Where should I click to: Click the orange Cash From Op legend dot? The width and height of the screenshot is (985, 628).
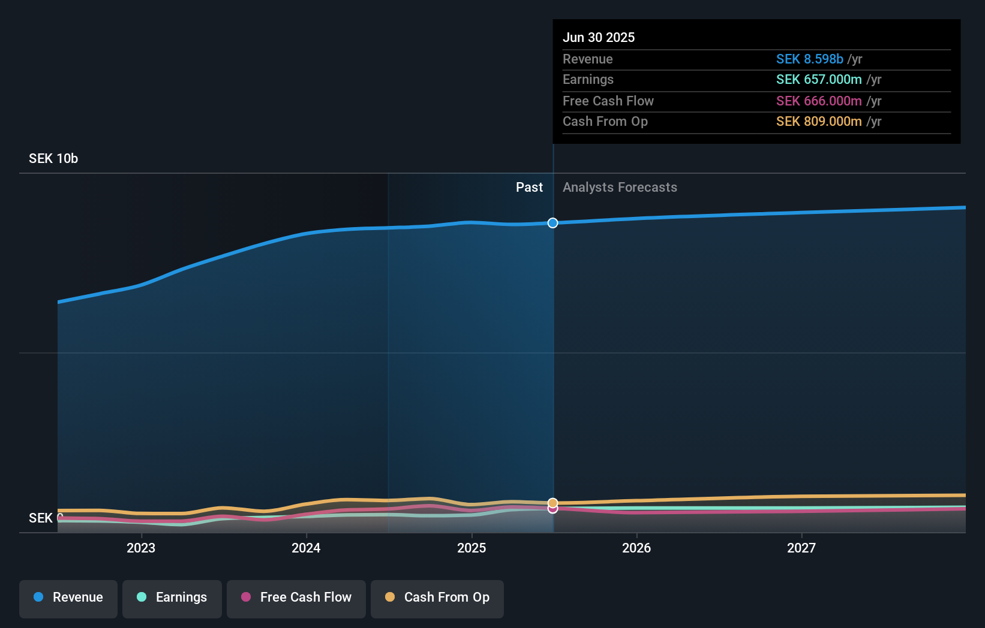click(x=390, y=597)
